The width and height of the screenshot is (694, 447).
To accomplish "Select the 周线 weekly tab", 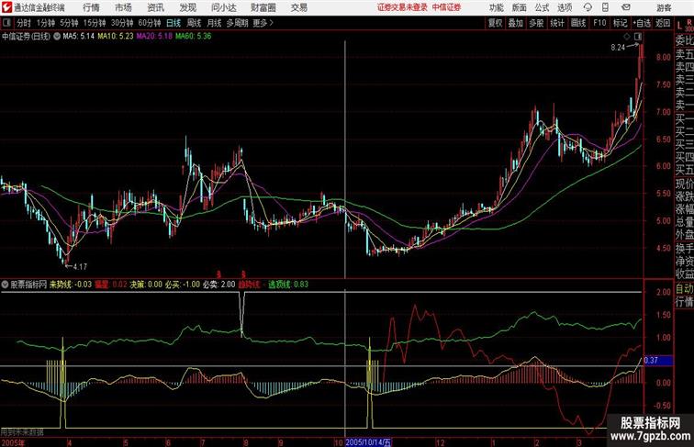I will pyautogui.click(x=194, y=23).
